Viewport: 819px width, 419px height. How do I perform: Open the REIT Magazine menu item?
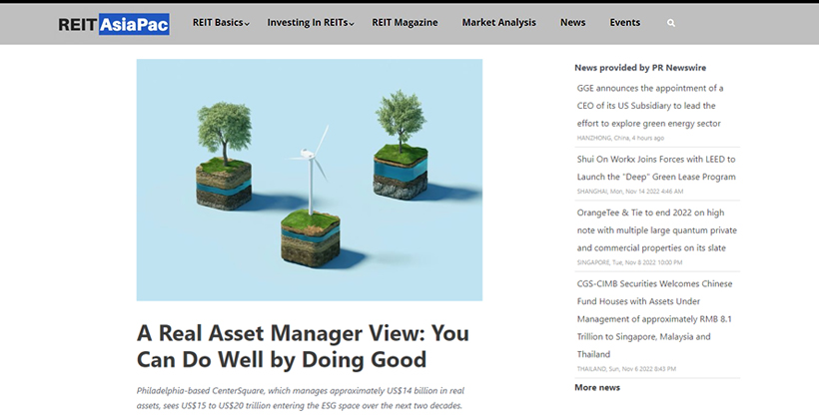coord(405,22)
